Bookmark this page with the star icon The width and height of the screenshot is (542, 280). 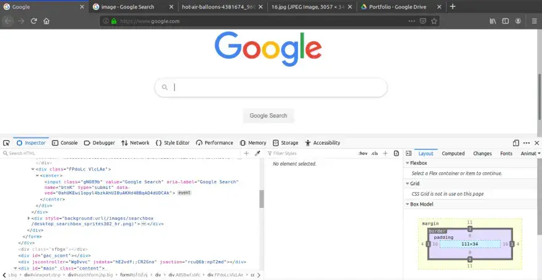coord(434,21)
